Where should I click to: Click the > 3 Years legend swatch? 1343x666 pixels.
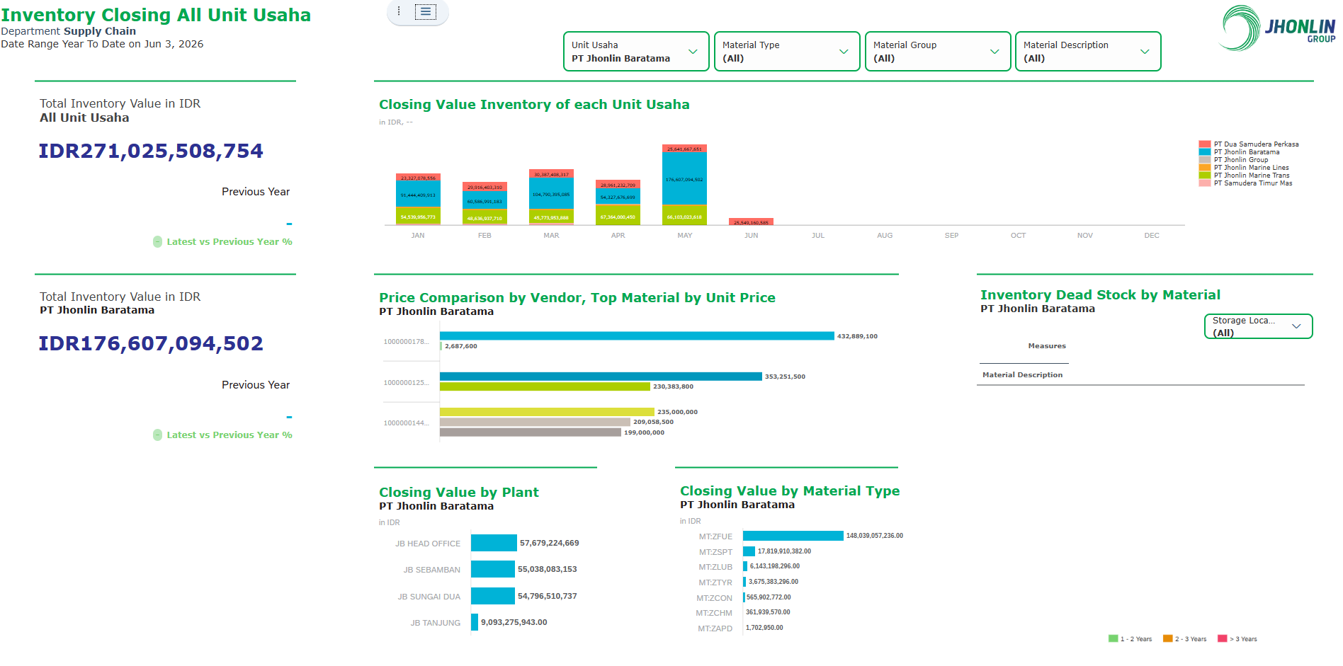(1222, 639)
